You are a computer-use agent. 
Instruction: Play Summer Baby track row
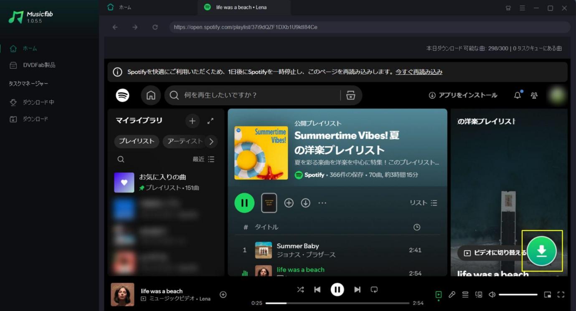[337, 250]
